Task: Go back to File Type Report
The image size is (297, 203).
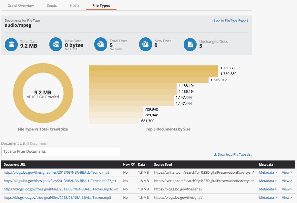Action: click(x=230, y=21)
